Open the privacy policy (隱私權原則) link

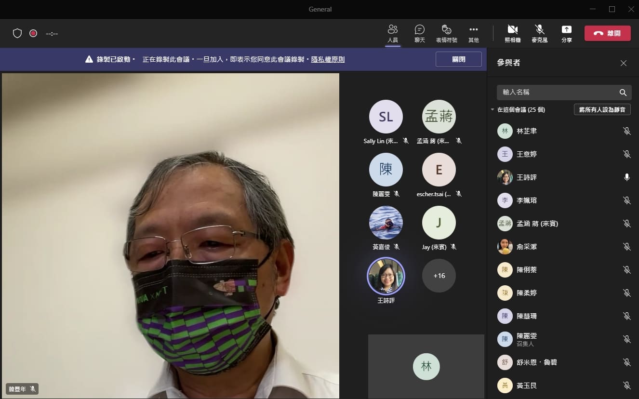click(328, 60)
